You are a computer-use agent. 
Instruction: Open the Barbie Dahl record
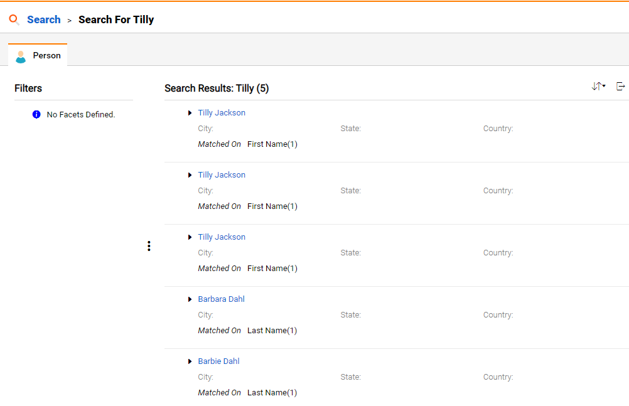point(218,361)
